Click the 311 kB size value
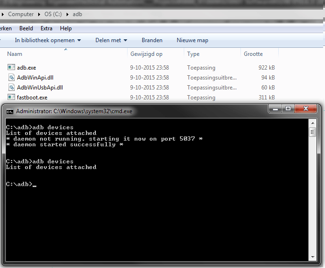The width and height of the screenshot is (325, 268). (x=266, y=98)
